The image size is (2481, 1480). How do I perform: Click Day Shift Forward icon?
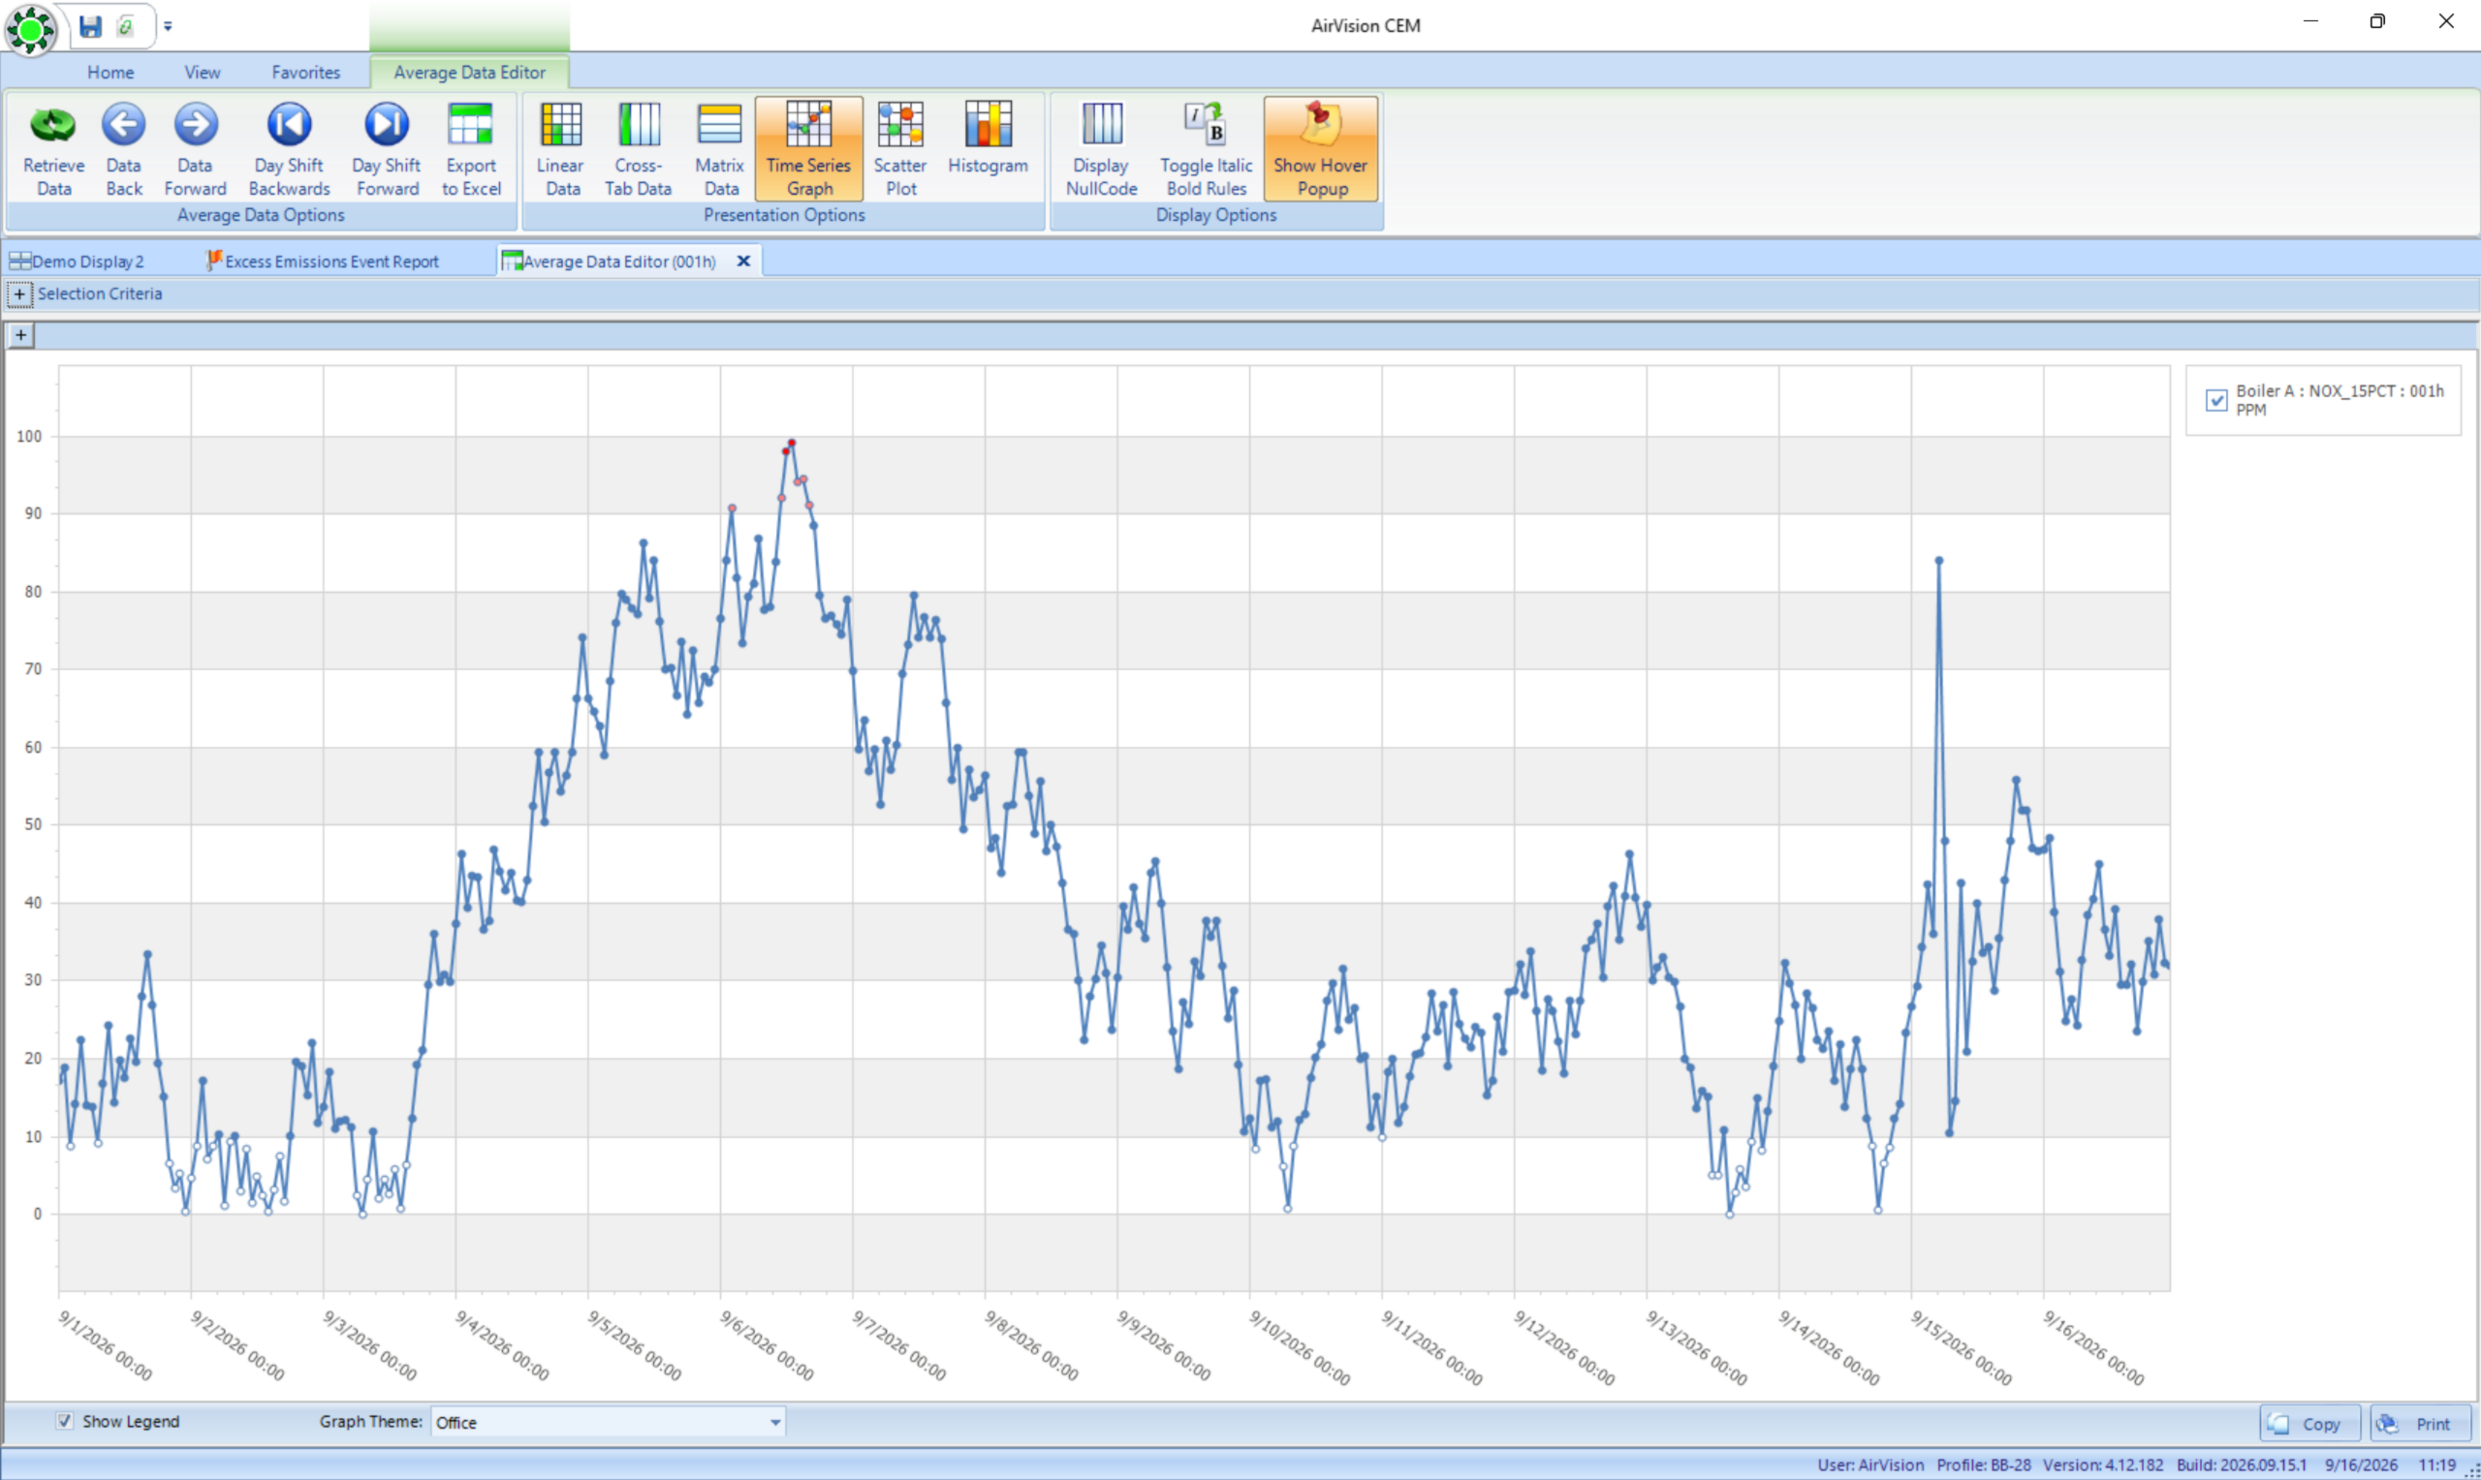pos(386,147)
